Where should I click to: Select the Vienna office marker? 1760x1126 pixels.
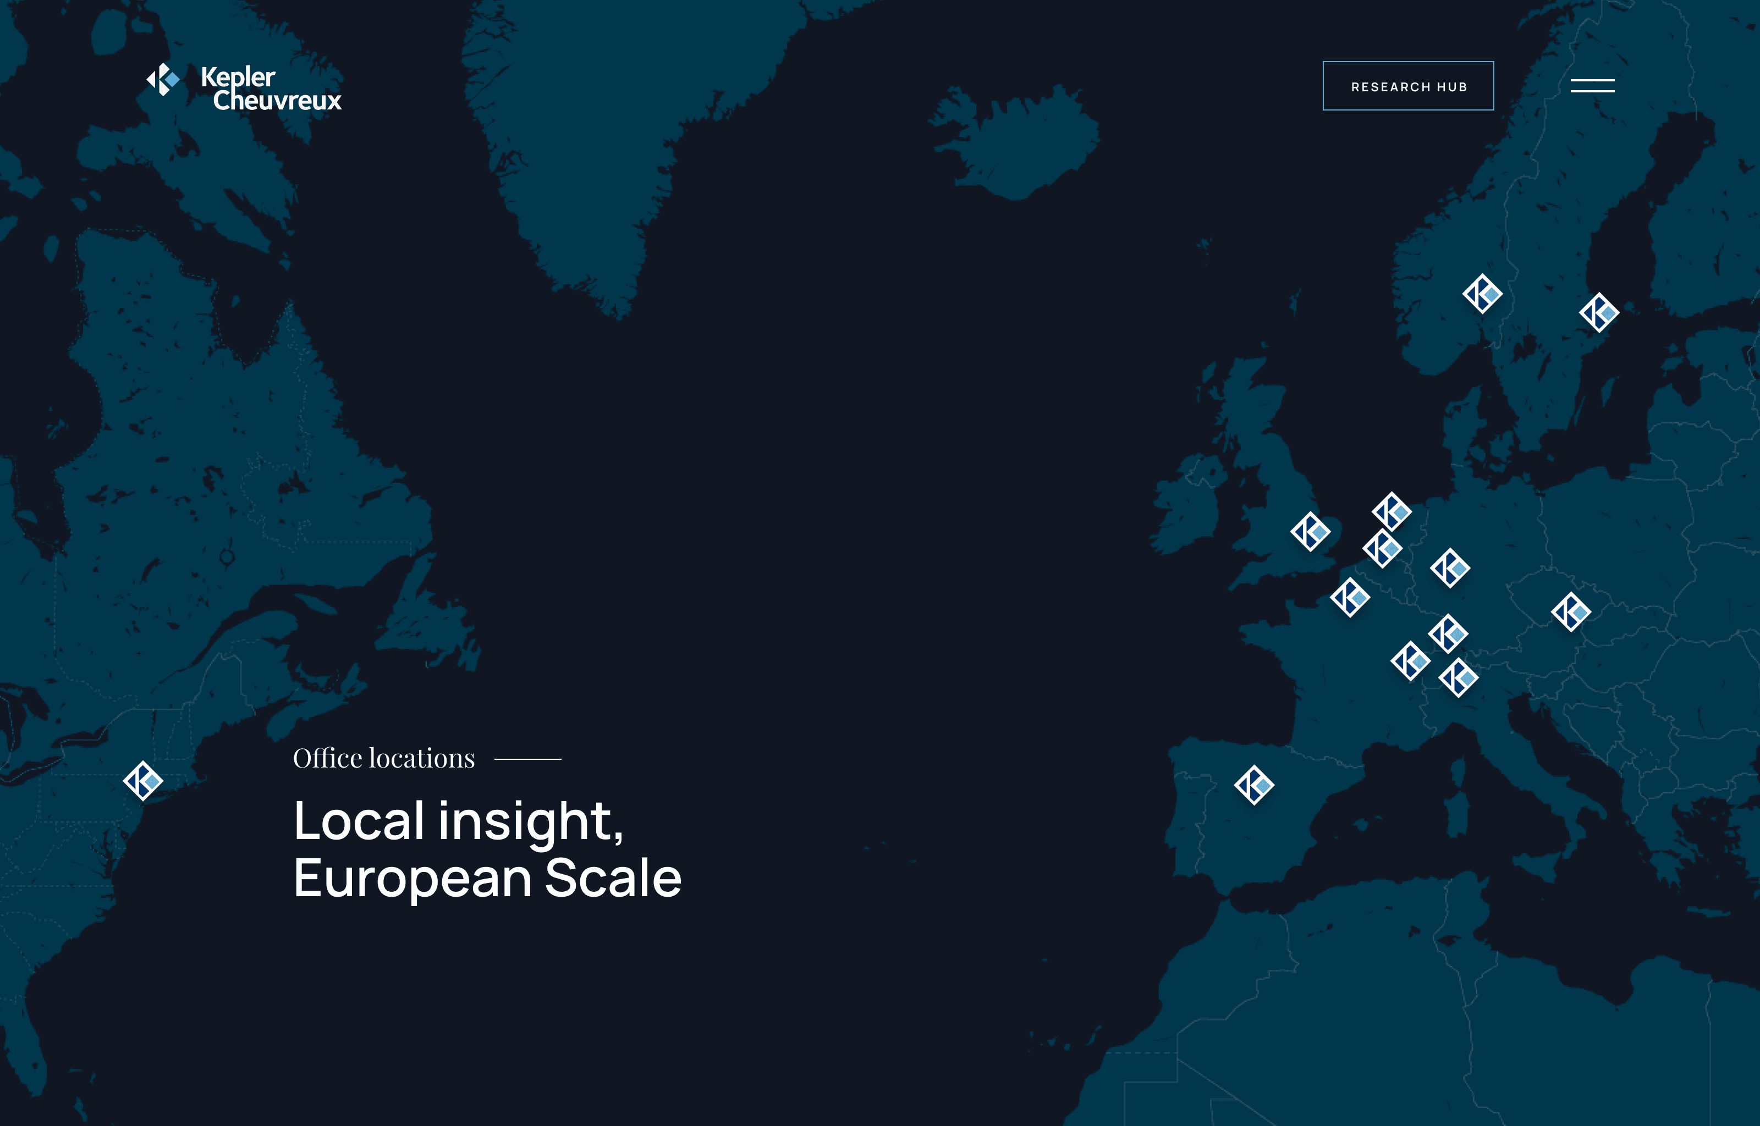[x=1571, y=612]
